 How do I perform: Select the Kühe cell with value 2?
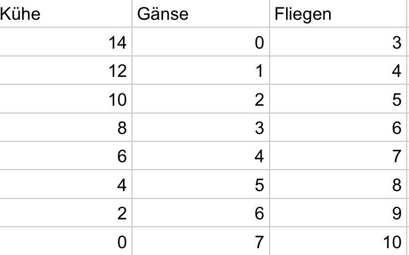click(65, 212)
